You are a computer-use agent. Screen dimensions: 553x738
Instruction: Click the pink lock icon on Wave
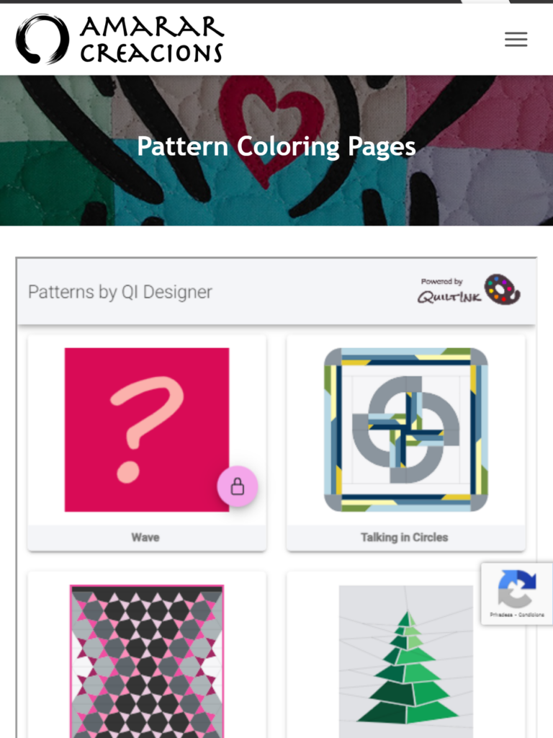(x=238, y=486)
